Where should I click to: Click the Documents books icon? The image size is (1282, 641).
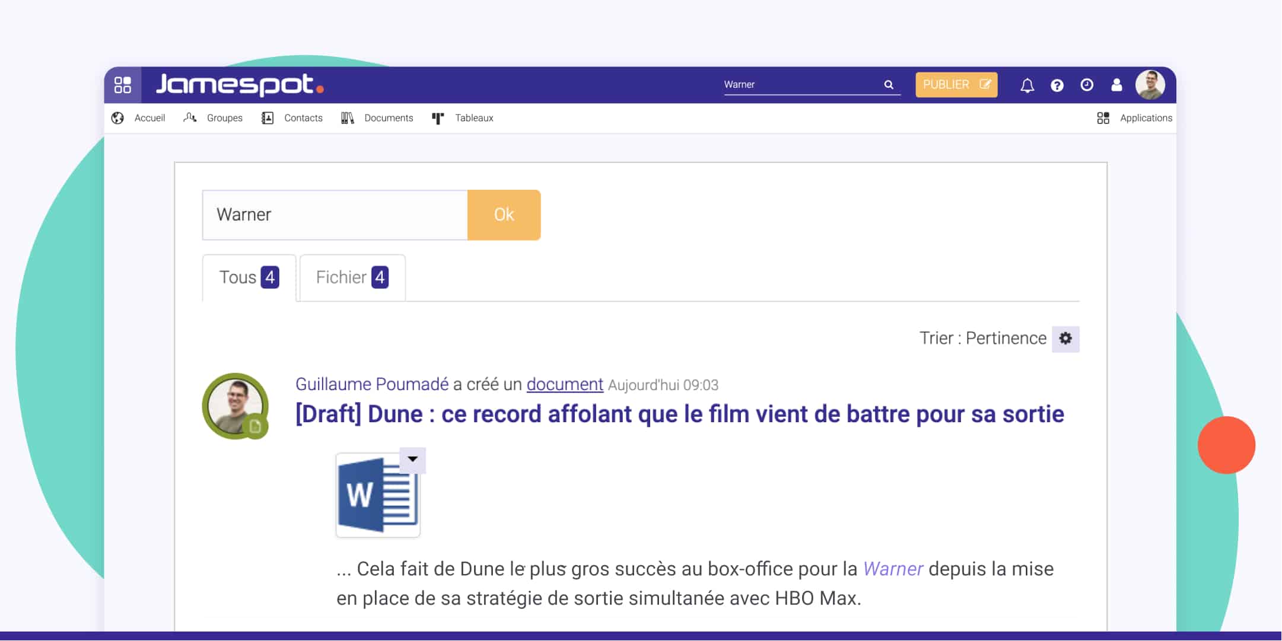coord(348,118)
